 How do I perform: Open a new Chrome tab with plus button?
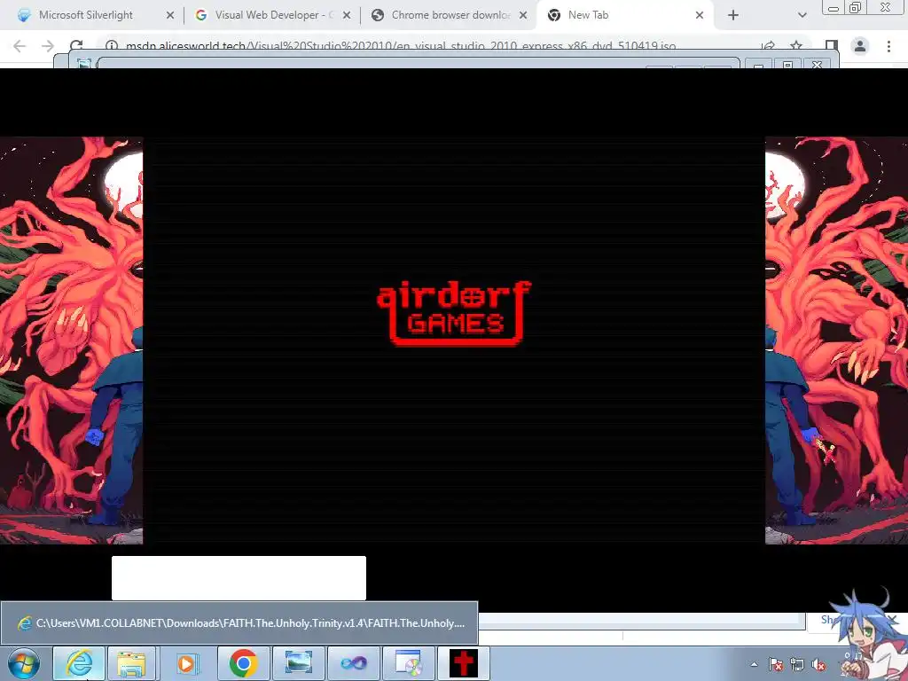tap(733, 16)
